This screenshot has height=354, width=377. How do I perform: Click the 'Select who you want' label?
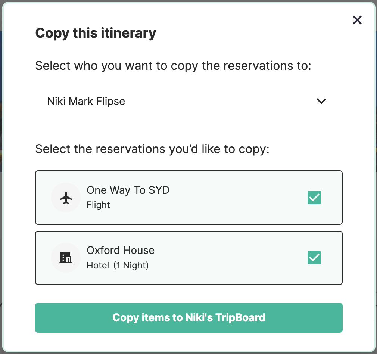173,66
